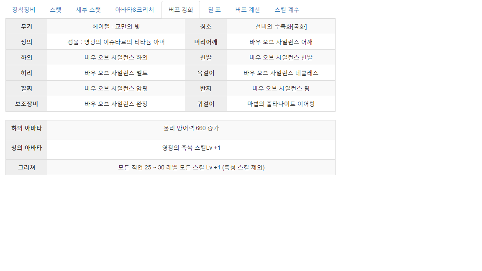Image resolution: width=482 pixels, height=271 pixels.
Task: Click 바우 오브 사일런스 암릿
Action: coord(116,89)
